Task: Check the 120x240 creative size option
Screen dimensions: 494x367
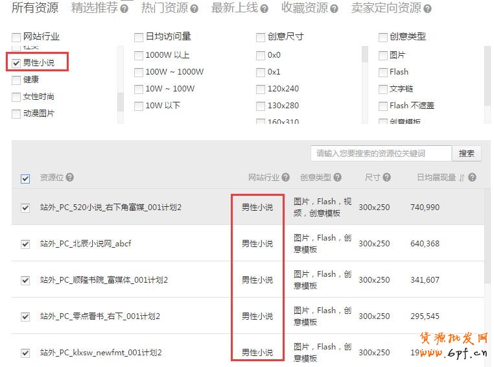Action: (x=261, y=89)
